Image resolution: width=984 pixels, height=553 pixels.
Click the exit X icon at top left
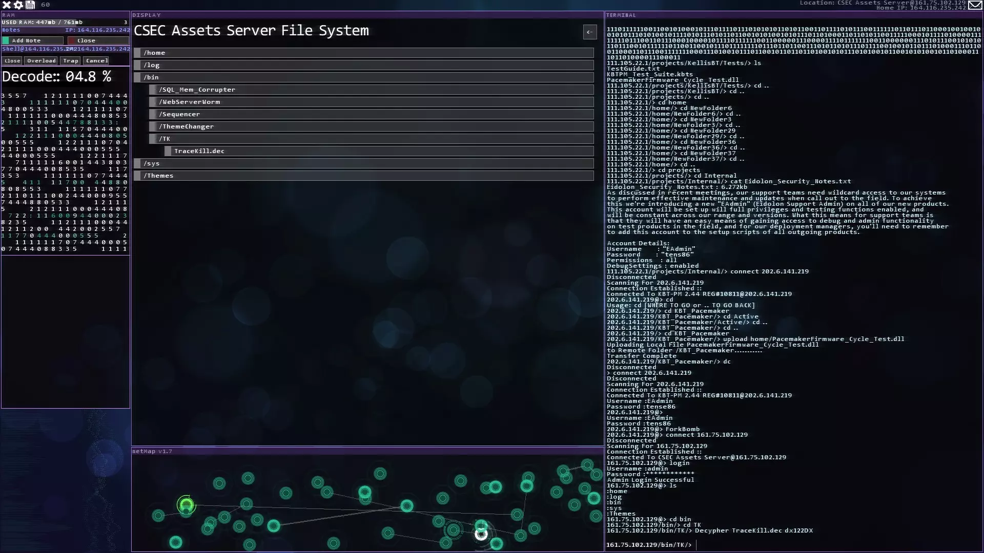point(7,5)
